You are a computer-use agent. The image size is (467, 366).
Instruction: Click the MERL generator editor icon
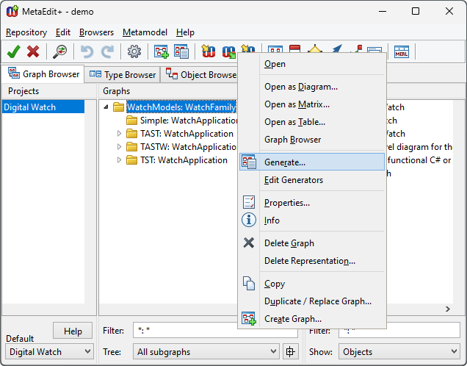[402, 51]
